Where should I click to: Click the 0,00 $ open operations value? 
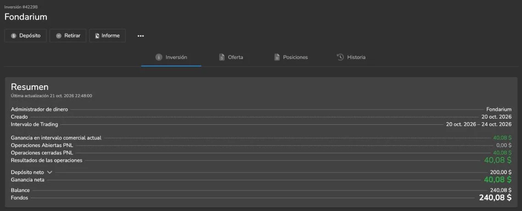[504, 145]
